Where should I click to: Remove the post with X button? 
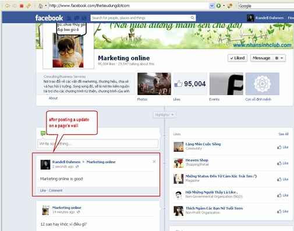click(154, 162)
